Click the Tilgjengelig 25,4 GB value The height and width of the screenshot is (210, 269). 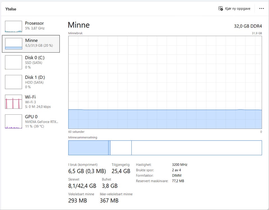pos(121,171)
